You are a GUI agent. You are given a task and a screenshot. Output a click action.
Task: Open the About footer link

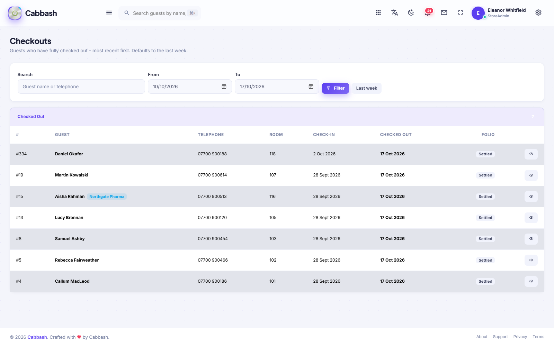tap(482, 337)
